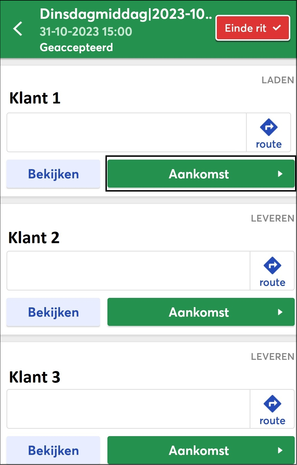Register Aankomst at Klant 3
Screen dimensions: 297x465
[201, 450]
